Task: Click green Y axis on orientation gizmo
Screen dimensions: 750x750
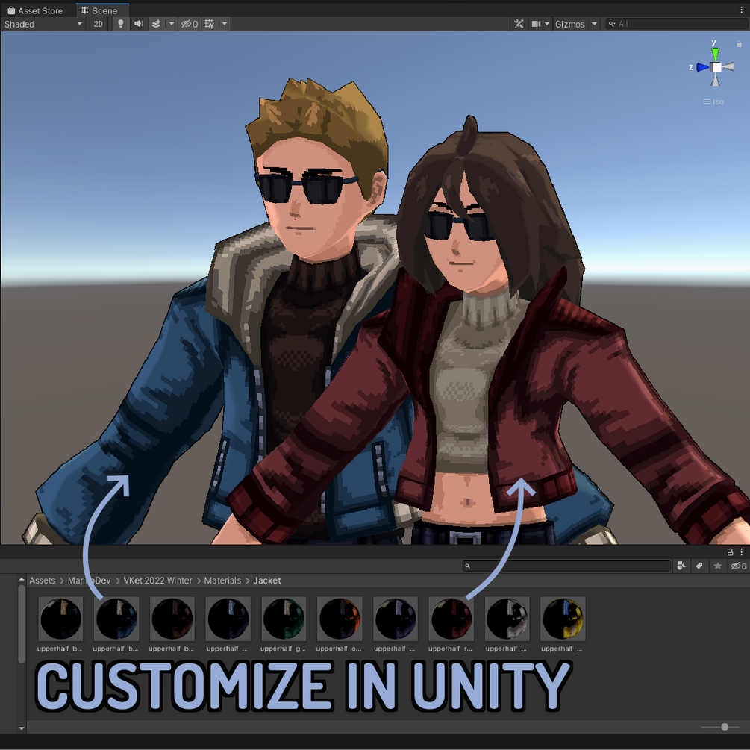Action: tap(715, 53)
